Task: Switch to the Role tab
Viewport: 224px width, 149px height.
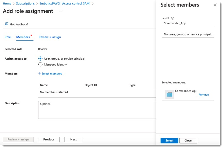Action: point(8,37)
